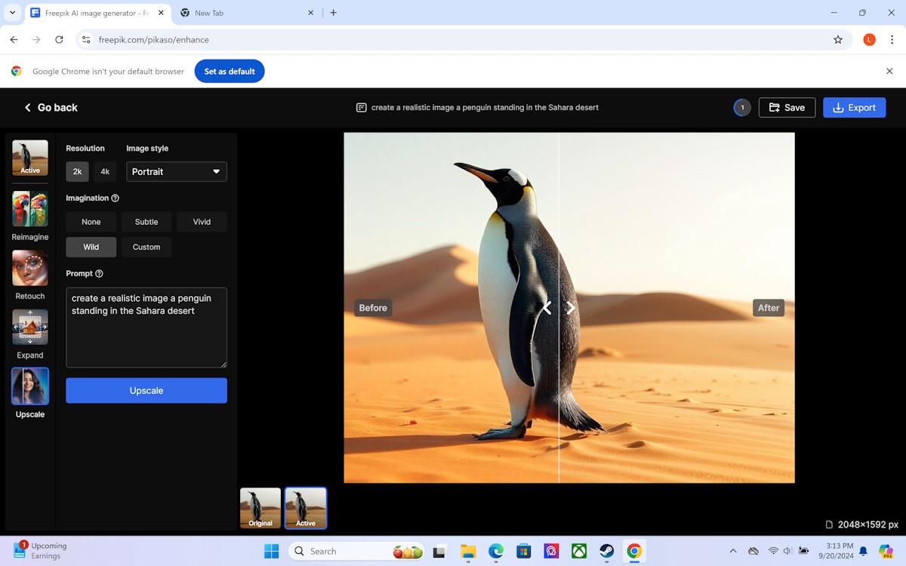906x566 pixels.
Task: Click the Prompt help question-mark icon
Action: 100,274
